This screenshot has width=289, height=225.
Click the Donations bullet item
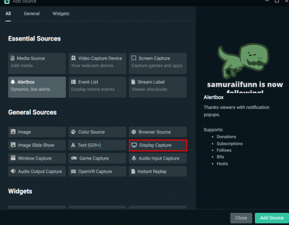(x=227, y=137)
